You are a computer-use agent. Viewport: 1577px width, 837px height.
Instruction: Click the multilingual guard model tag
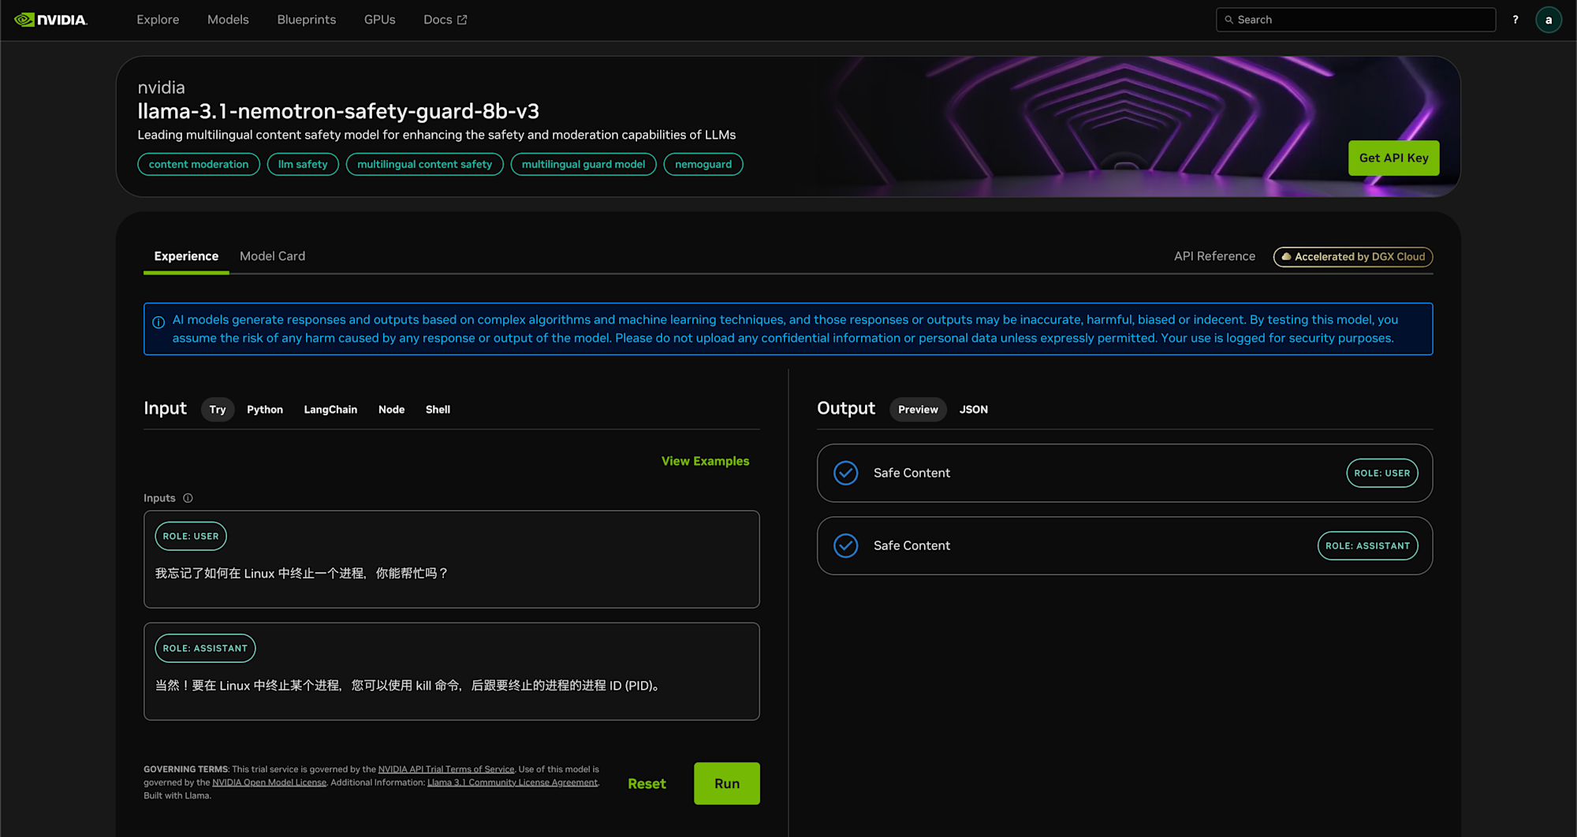coord(583,164)
